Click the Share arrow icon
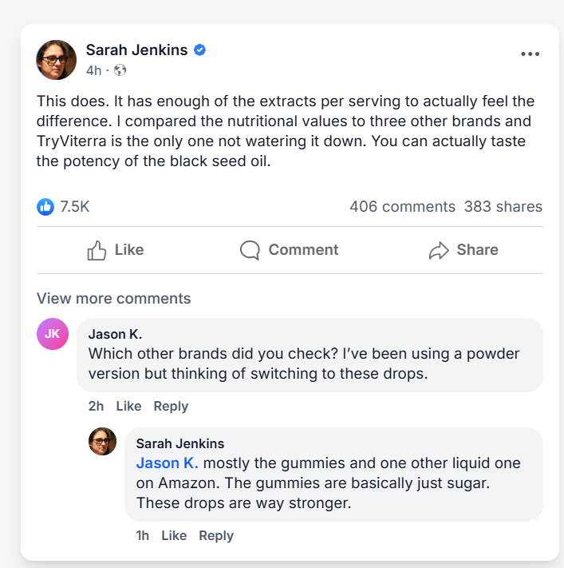The height and width of the screenshot is (568, 564). 439,250
